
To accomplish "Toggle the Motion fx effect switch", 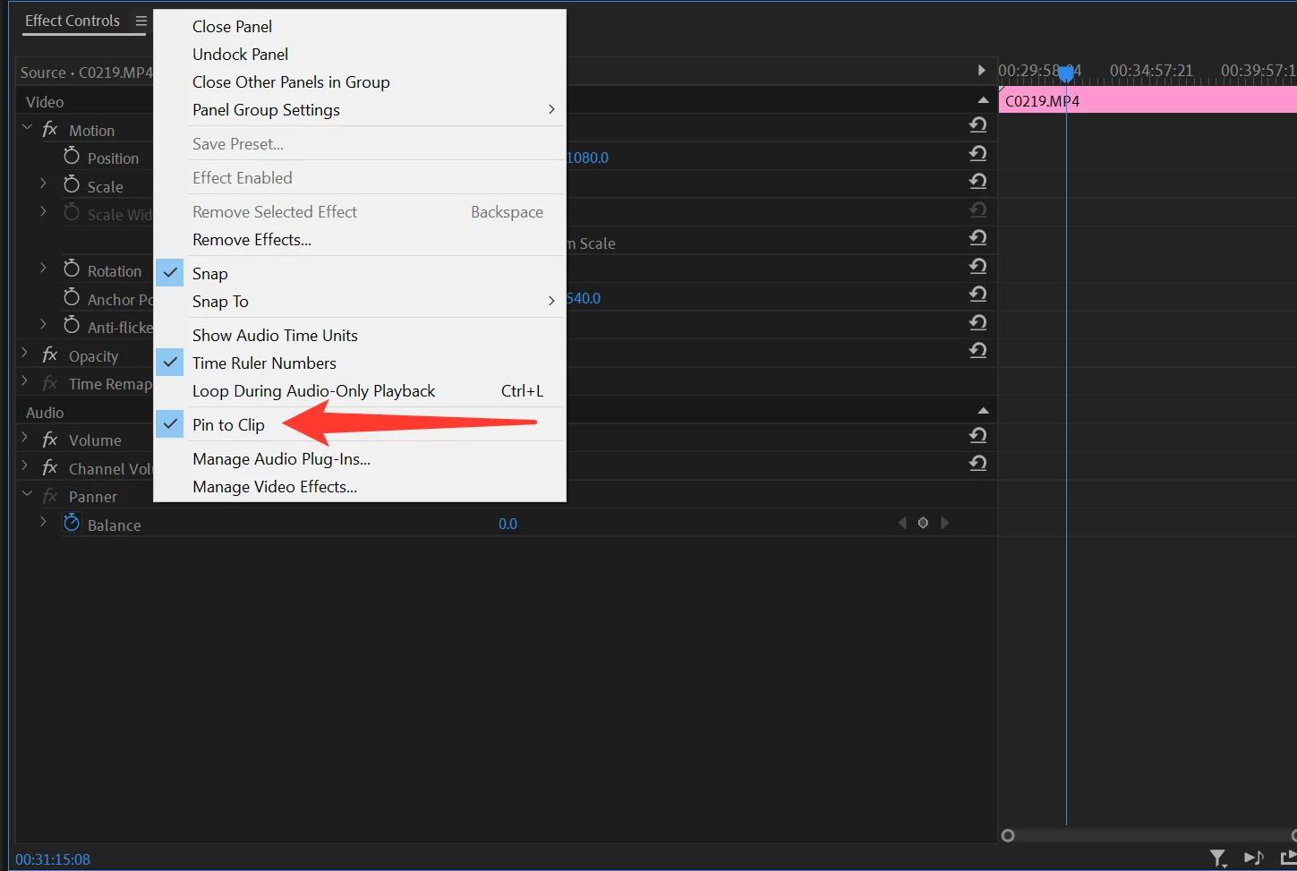I will [x=50, y=130].
